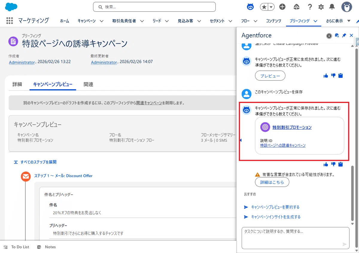Give thumbs up beside the プレビュー button
Image resolution: width=359 pixels, height=253 pixels.
tap(326, 76)
